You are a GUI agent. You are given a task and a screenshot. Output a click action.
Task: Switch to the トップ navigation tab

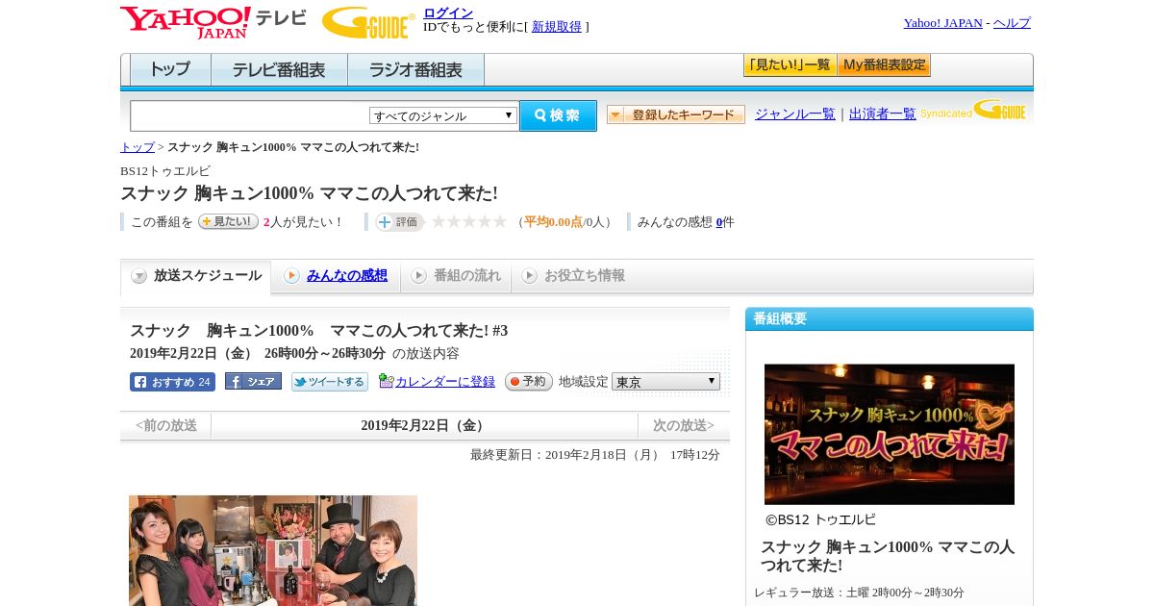170,70
